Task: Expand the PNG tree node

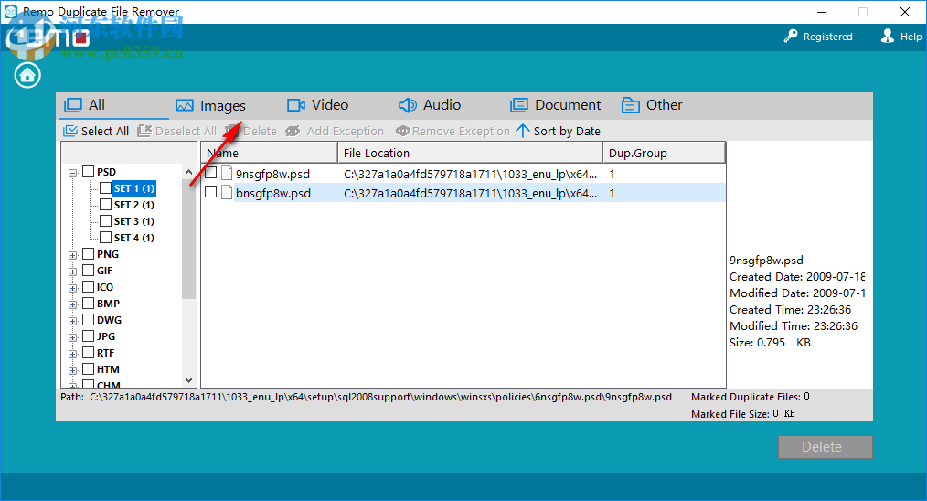Action: [x=73, y=255]
